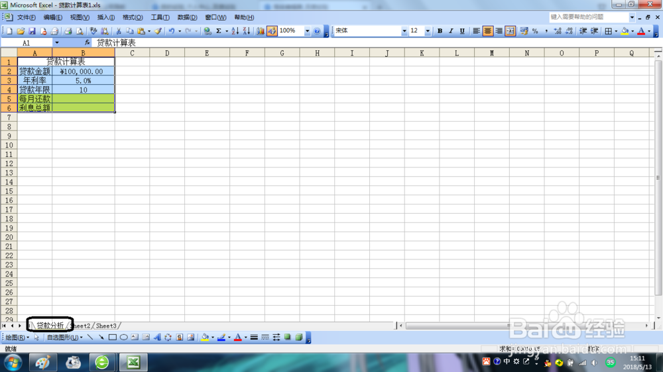Activate the Format Painter brush
663x372 pixels.
pos(158,31)
